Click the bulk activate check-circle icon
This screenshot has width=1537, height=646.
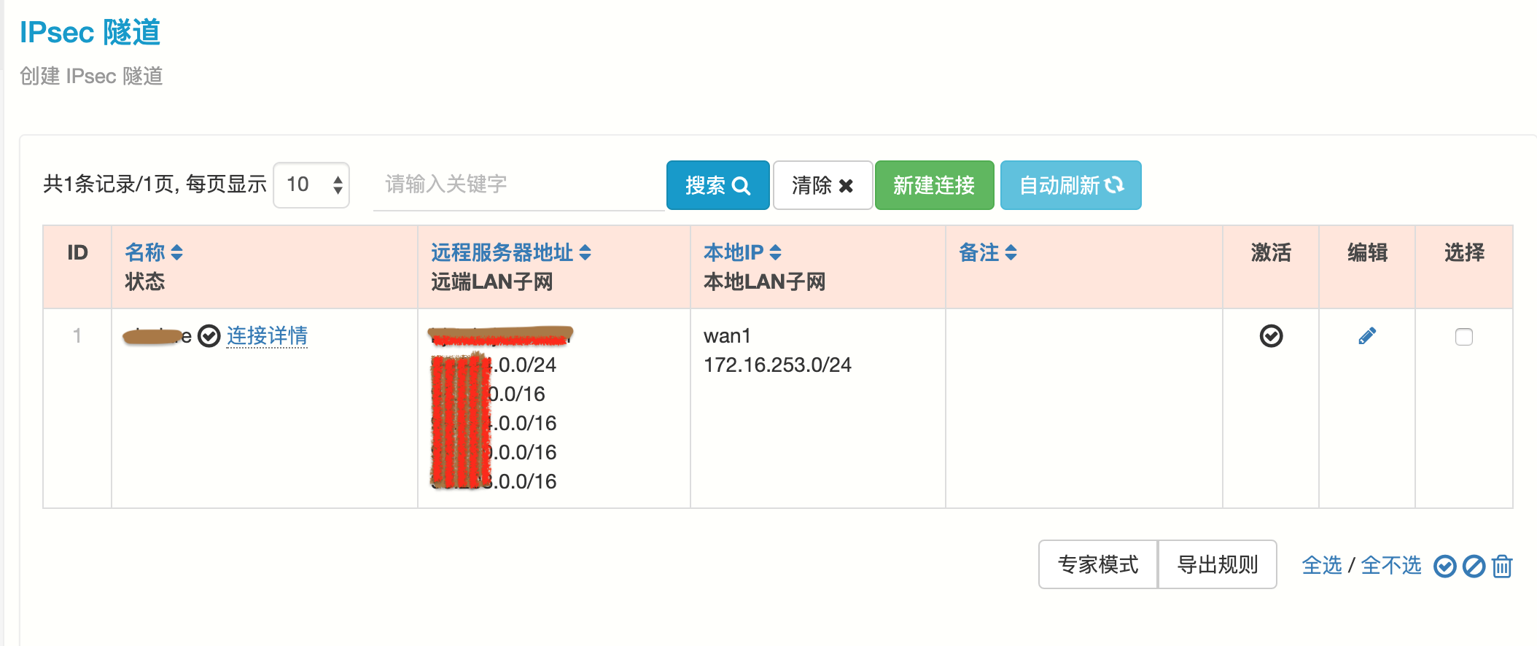point(1444,566)
